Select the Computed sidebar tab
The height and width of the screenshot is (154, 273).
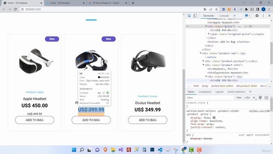click(205, 92)
